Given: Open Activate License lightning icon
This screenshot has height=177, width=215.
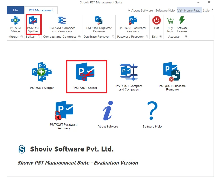Looking at the screenshot, I should (182, 20).
